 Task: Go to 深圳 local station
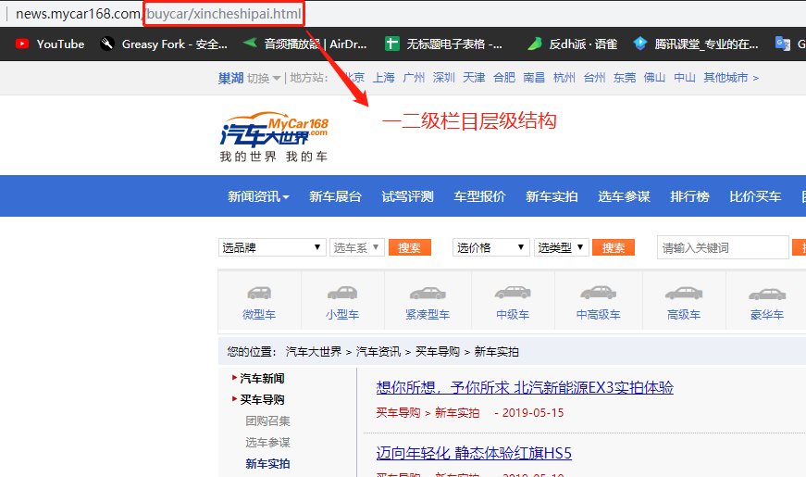click(x=444, y=78)
